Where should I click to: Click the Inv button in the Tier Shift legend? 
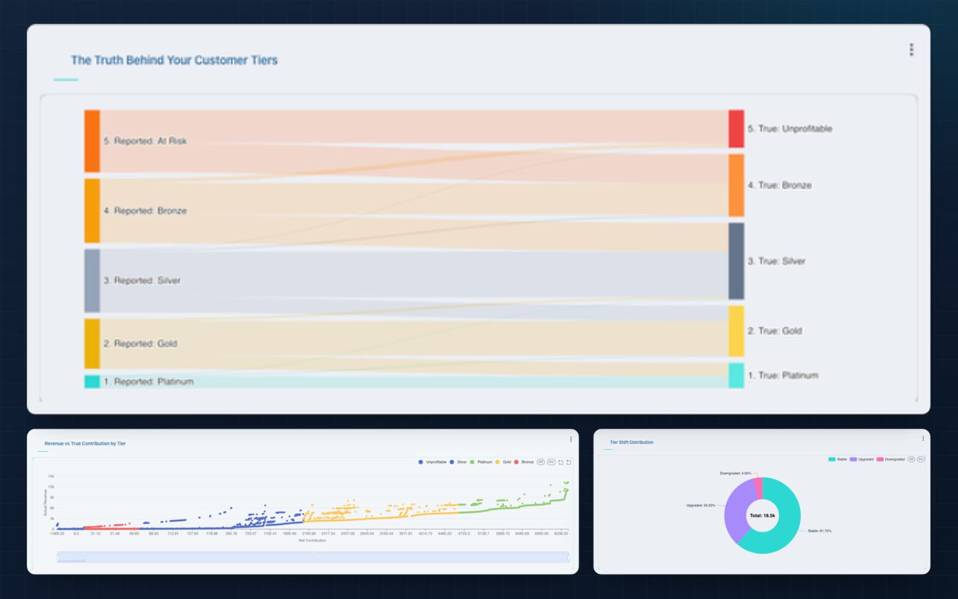point(921,459)
